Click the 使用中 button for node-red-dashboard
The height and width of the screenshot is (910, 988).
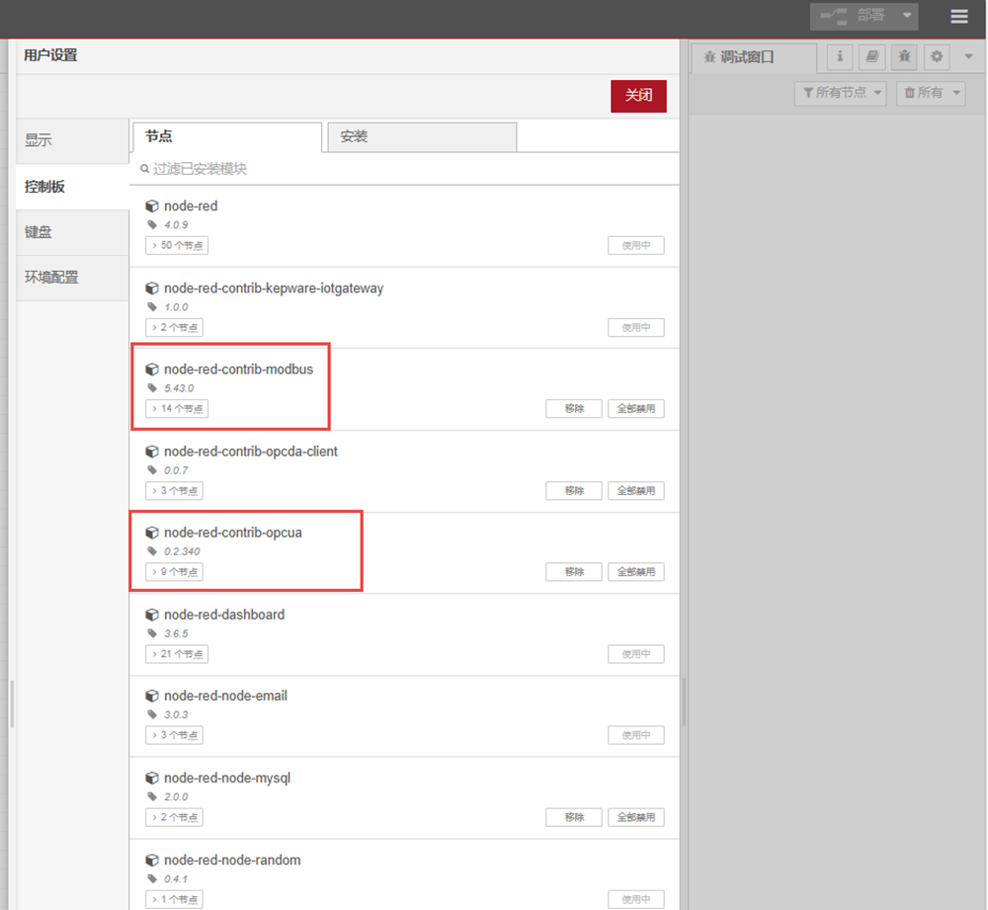[635, 654]
